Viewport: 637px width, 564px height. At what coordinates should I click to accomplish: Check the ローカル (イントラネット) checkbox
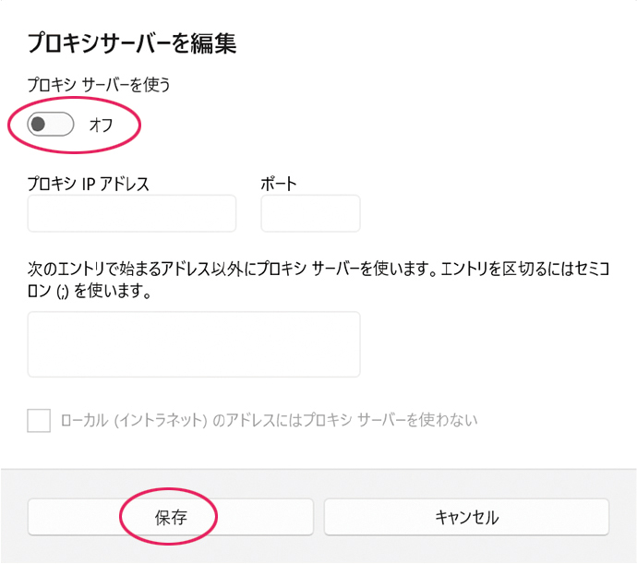(x=39, y=420)
